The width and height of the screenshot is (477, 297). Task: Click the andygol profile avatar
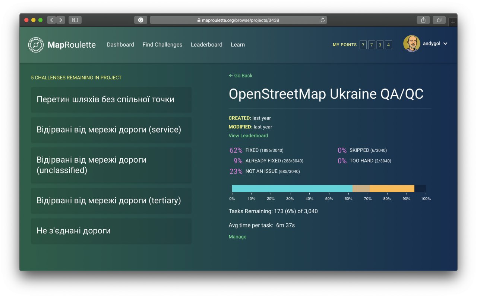(x=412, y=44)
